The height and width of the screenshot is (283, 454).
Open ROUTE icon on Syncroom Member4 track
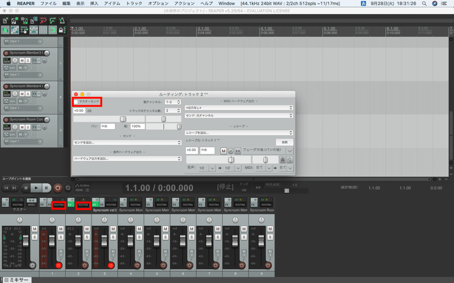point(7,94)
